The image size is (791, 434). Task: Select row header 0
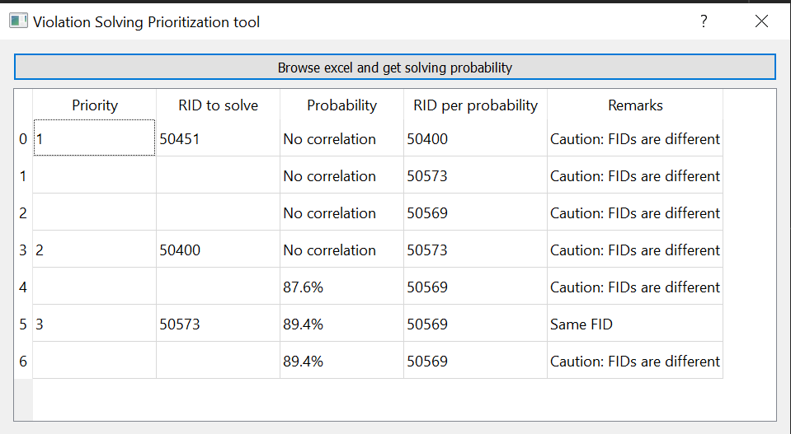coord(23,138)
